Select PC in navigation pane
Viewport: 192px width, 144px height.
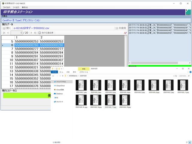[x=56, y=98]
